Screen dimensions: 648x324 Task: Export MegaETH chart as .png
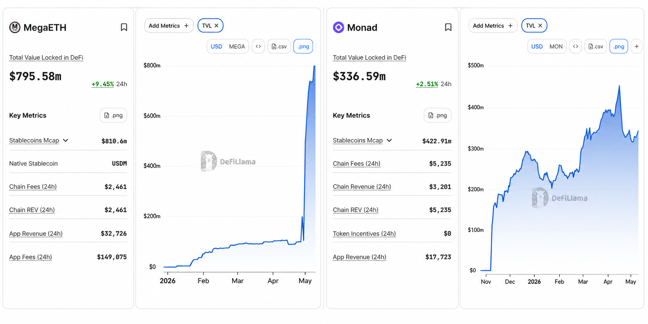point(303,46)
